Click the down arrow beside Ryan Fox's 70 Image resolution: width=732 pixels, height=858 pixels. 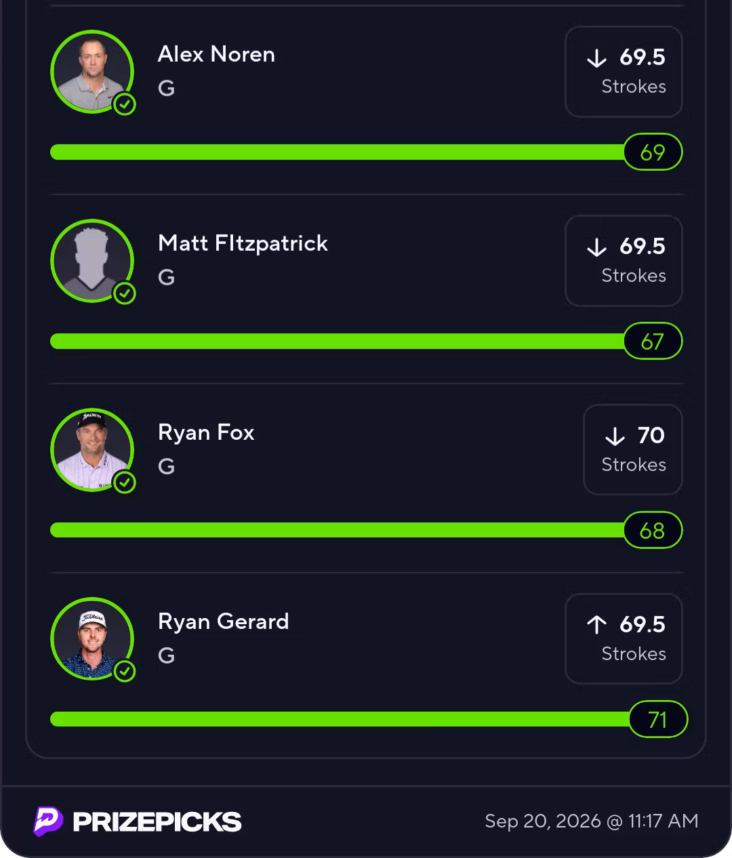pos(615,436)
